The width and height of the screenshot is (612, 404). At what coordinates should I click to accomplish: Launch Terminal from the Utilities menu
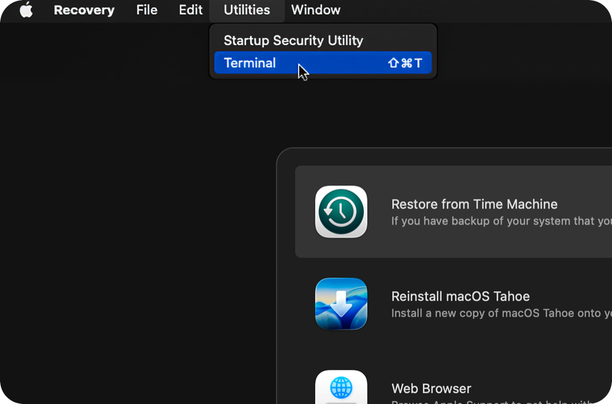pyautogui.click(x=323, y=63)
